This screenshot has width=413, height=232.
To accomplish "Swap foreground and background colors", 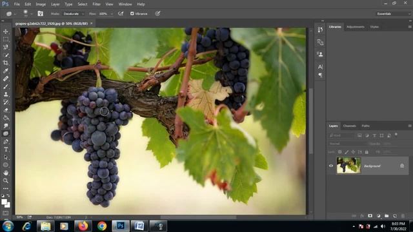I will click(x=8, y=196).
